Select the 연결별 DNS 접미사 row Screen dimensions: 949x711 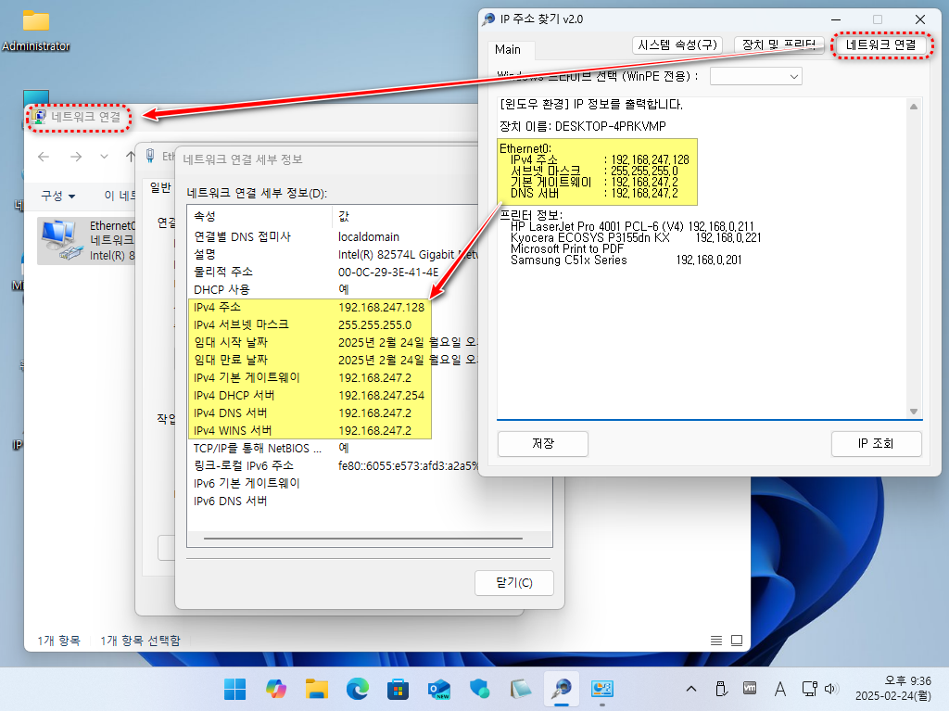pos(333,236)
